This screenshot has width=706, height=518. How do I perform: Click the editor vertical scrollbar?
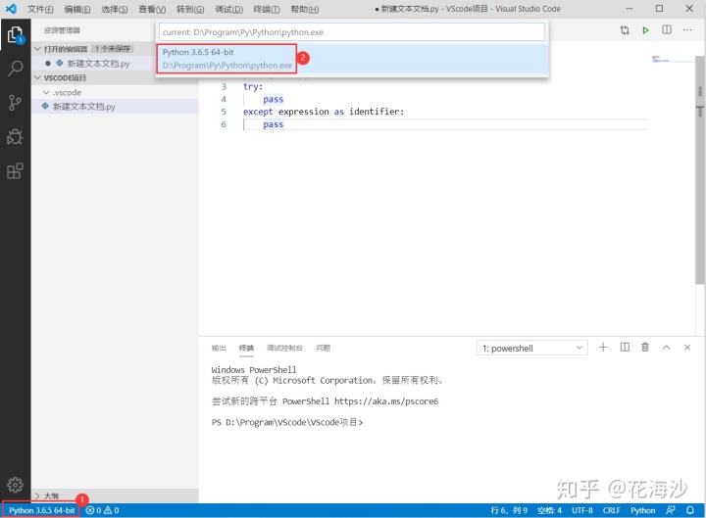(700, 170)
